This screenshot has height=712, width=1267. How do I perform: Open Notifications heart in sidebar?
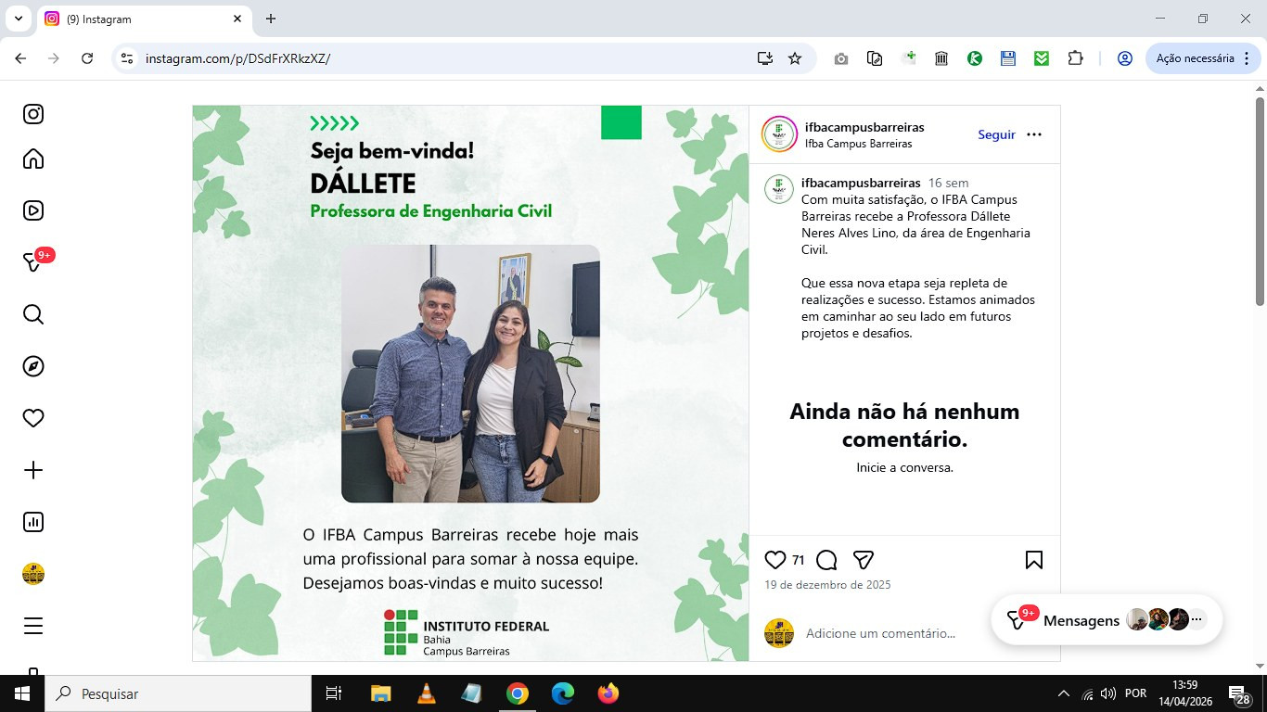(33, 418)
